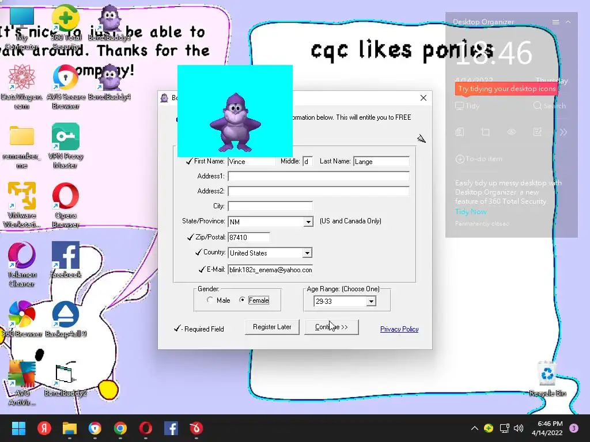This screenshot has height=442, width=590.
Task: Show hidden system tray icons
Action: 475,428
